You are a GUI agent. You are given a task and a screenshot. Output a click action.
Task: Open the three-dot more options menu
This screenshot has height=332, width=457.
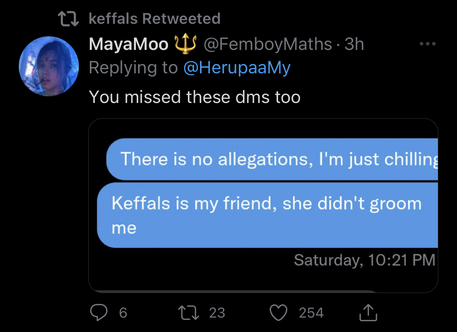coord(428,44)
